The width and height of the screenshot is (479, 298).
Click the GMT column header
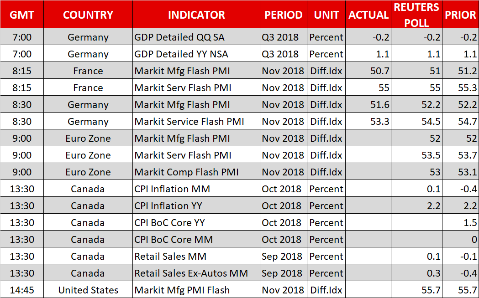click(x=21, y=15)
